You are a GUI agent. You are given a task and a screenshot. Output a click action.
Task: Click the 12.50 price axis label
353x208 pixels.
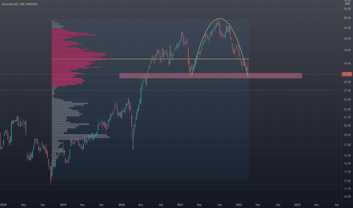[x=347, y=181]
